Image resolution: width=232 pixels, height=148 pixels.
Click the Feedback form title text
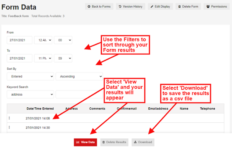point(19,16)
